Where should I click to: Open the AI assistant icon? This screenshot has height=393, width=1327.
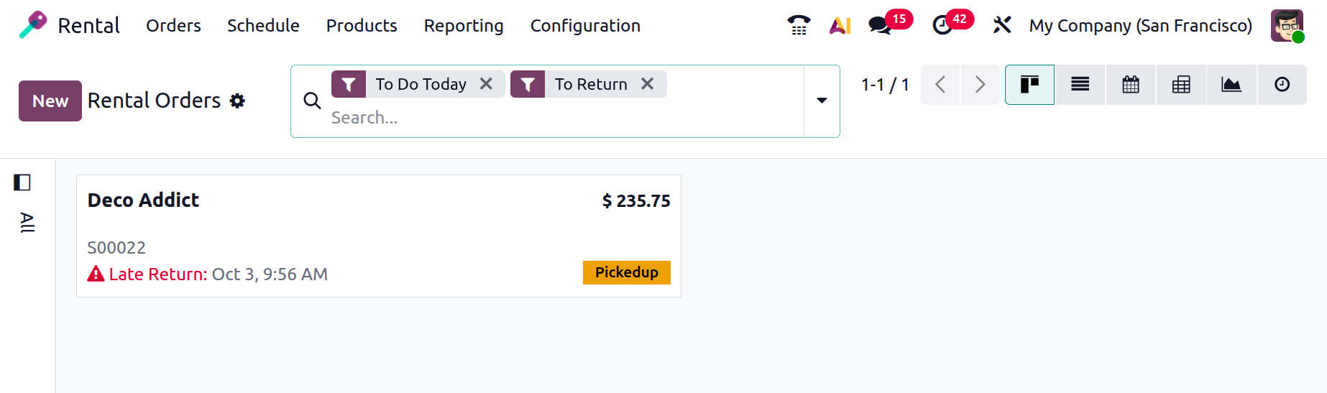pyautogui.click(x=840, y=25)
